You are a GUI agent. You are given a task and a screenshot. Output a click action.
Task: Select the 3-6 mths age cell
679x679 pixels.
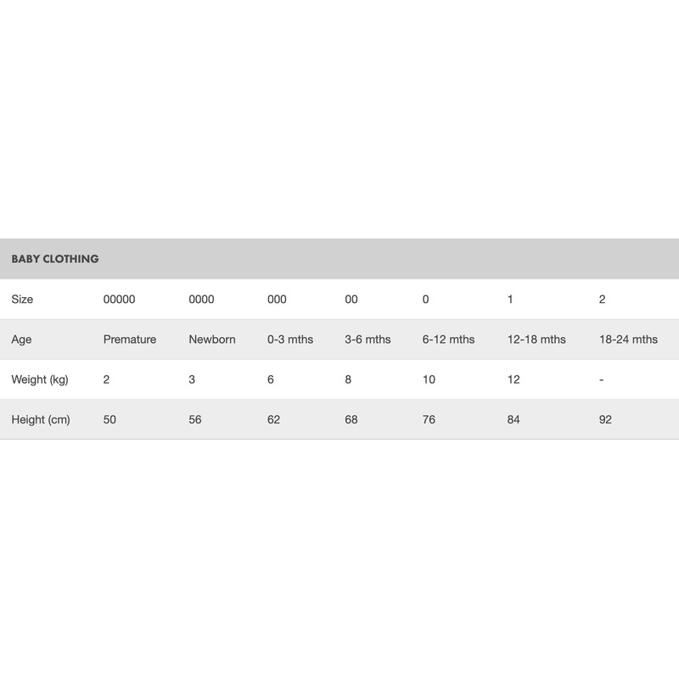point(368,339)
